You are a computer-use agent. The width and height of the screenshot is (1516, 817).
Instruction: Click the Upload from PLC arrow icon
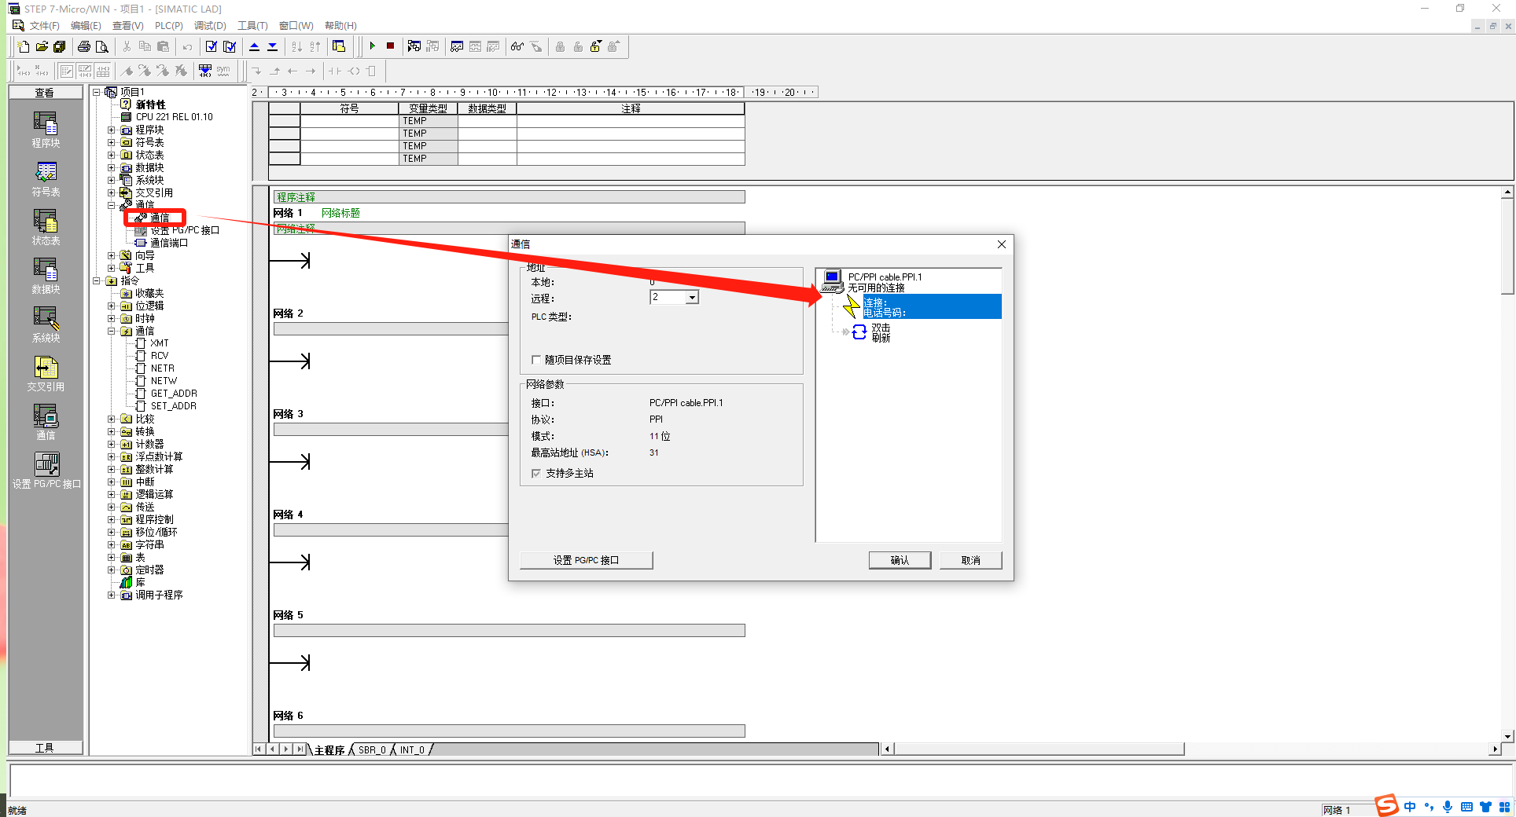[x=254, y=47]
